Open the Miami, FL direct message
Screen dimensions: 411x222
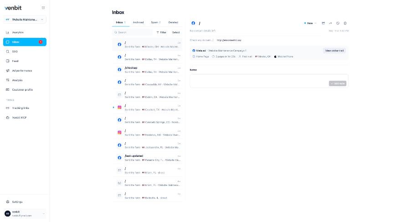click(147, 170)
